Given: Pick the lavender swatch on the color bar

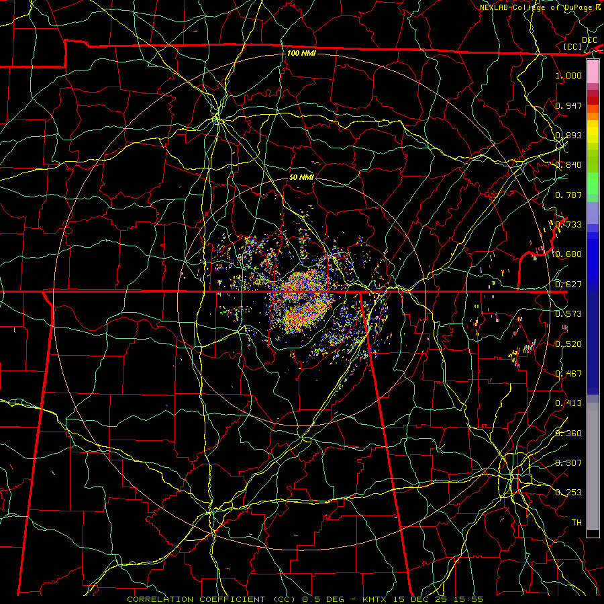Looking at the screenshot, I should click(x=593, y=213).
